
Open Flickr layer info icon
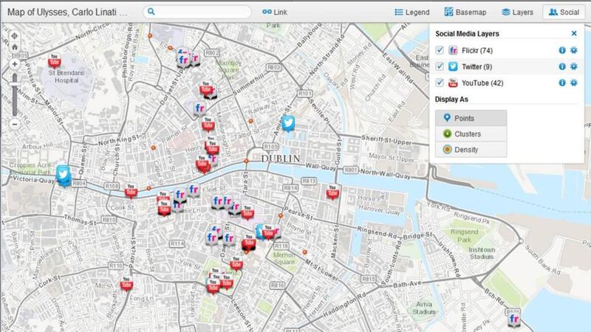[x=561, y=50]
